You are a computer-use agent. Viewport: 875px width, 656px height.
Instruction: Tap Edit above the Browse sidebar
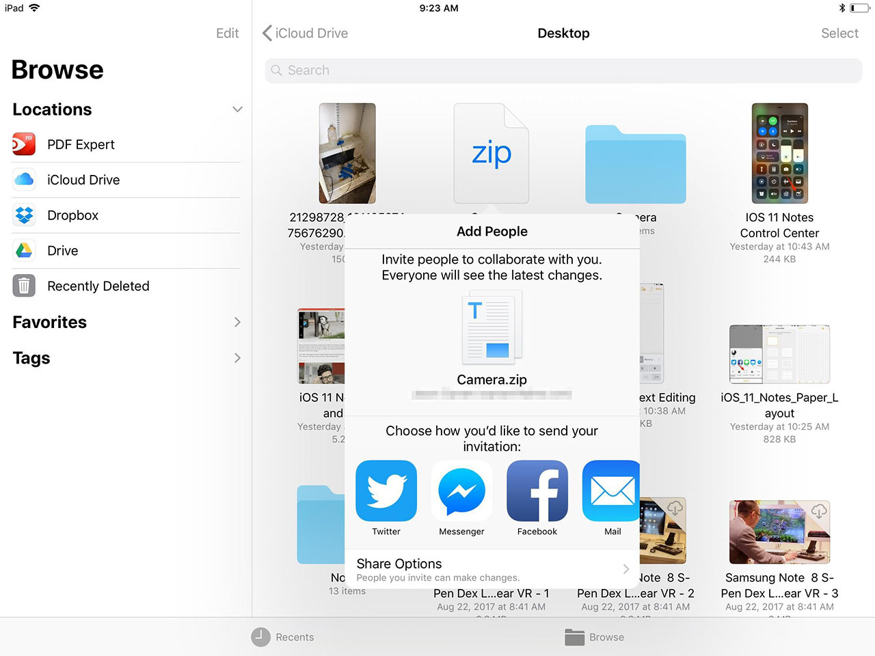(227, 33)
